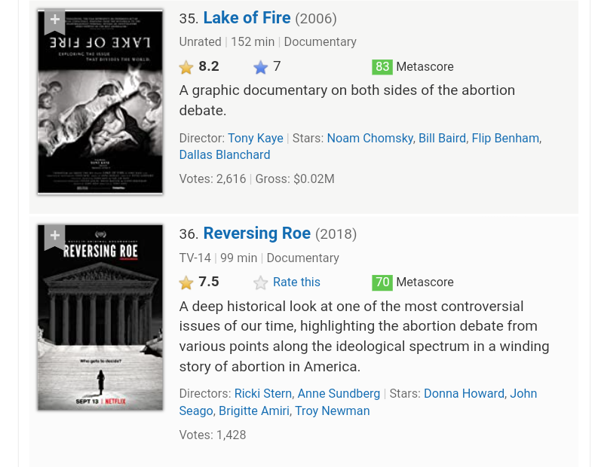Click the empty rating star for Reversing Roe
The height and width of the screenshot is (467, 595).
click(261, 283)
